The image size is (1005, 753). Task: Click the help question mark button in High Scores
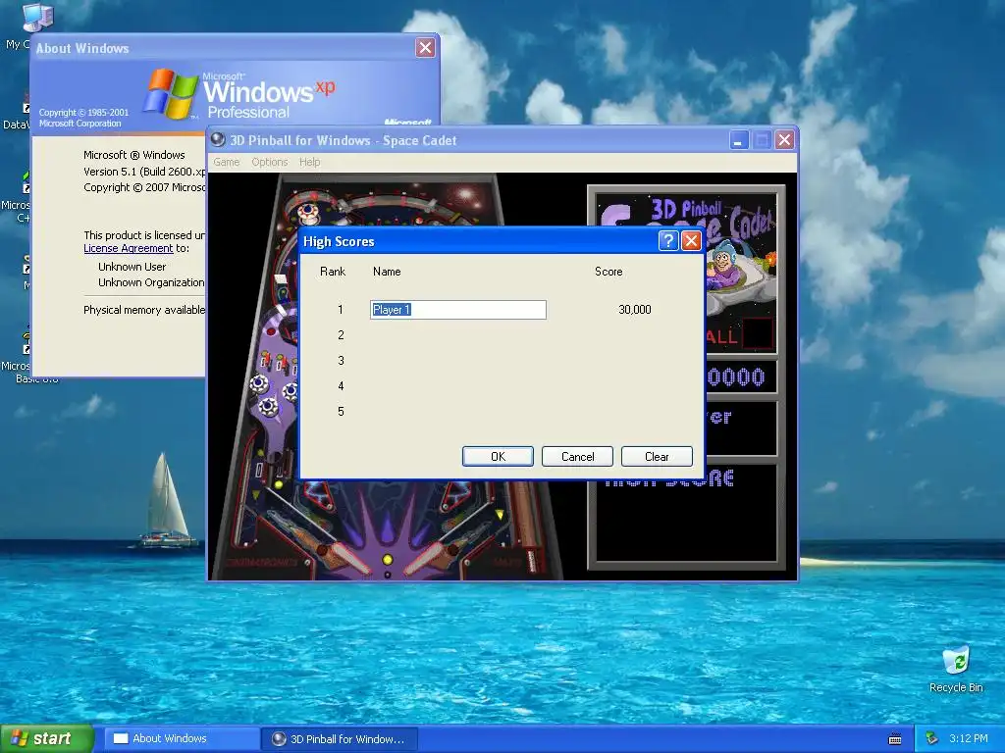click(668, 241)
